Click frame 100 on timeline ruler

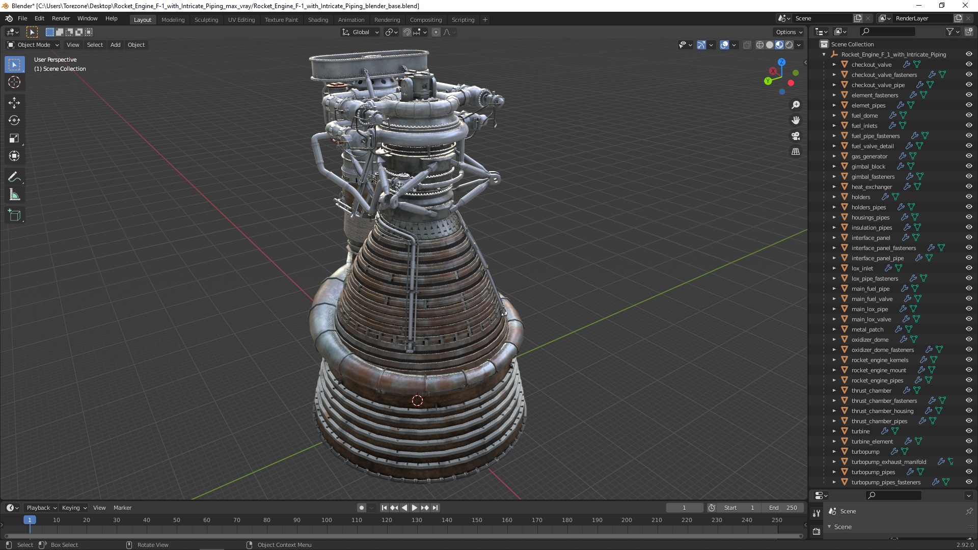pos(327,520)
